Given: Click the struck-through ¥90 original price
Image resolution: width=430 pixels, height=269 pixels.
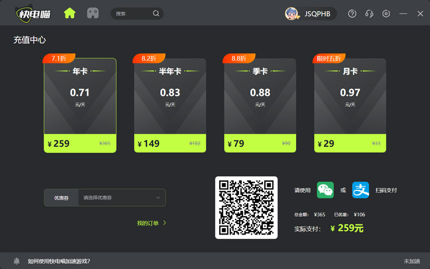Looking at the screenshot, I should pyautogui.click(x=286, y=143).
